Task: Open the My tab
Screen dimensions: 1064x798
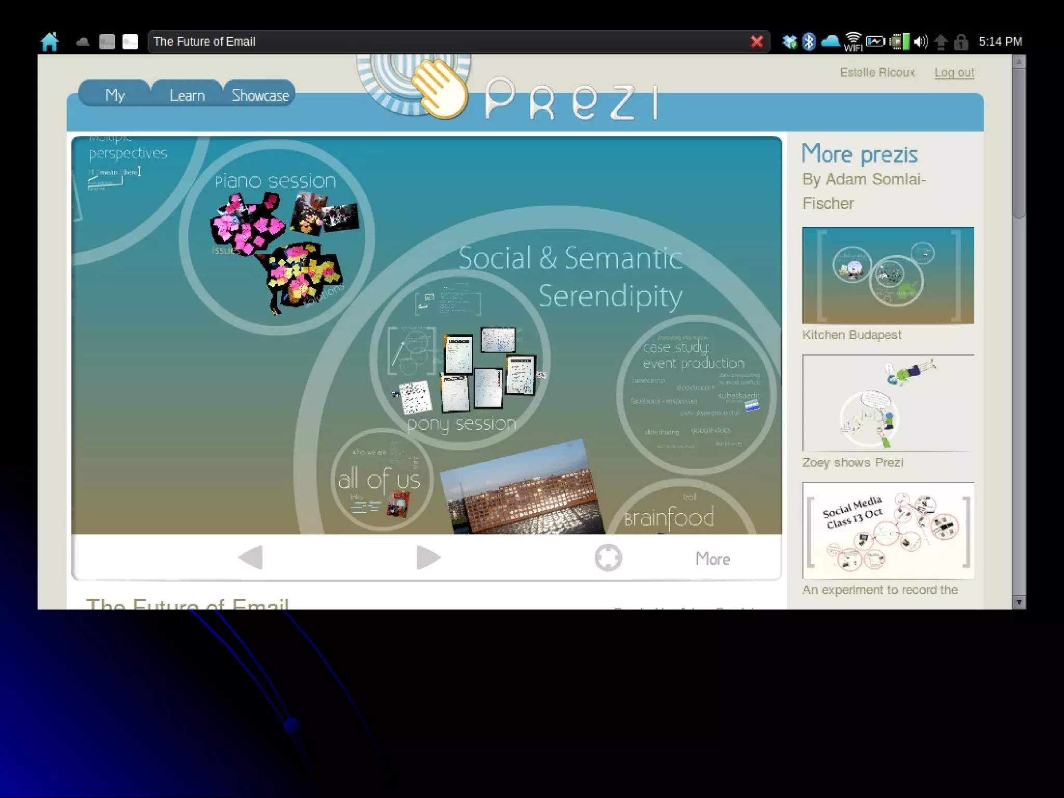Action: [x=115, y=95]
